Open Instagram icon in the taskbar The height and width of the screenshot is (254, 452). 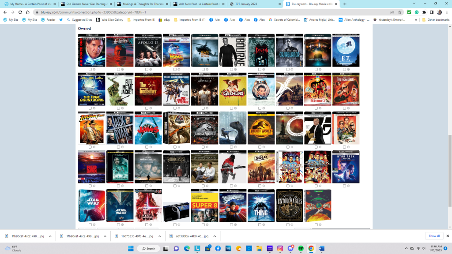[280, 248]
